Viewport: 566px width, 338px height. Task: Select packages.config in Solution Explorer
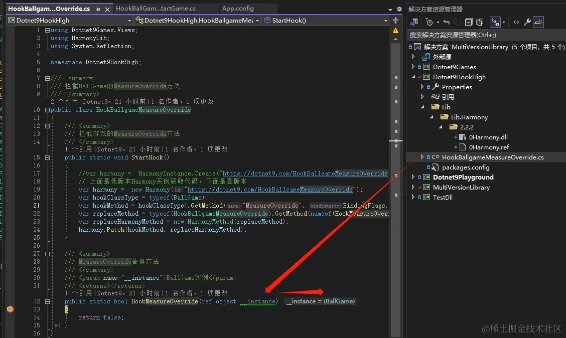[466, 167]
